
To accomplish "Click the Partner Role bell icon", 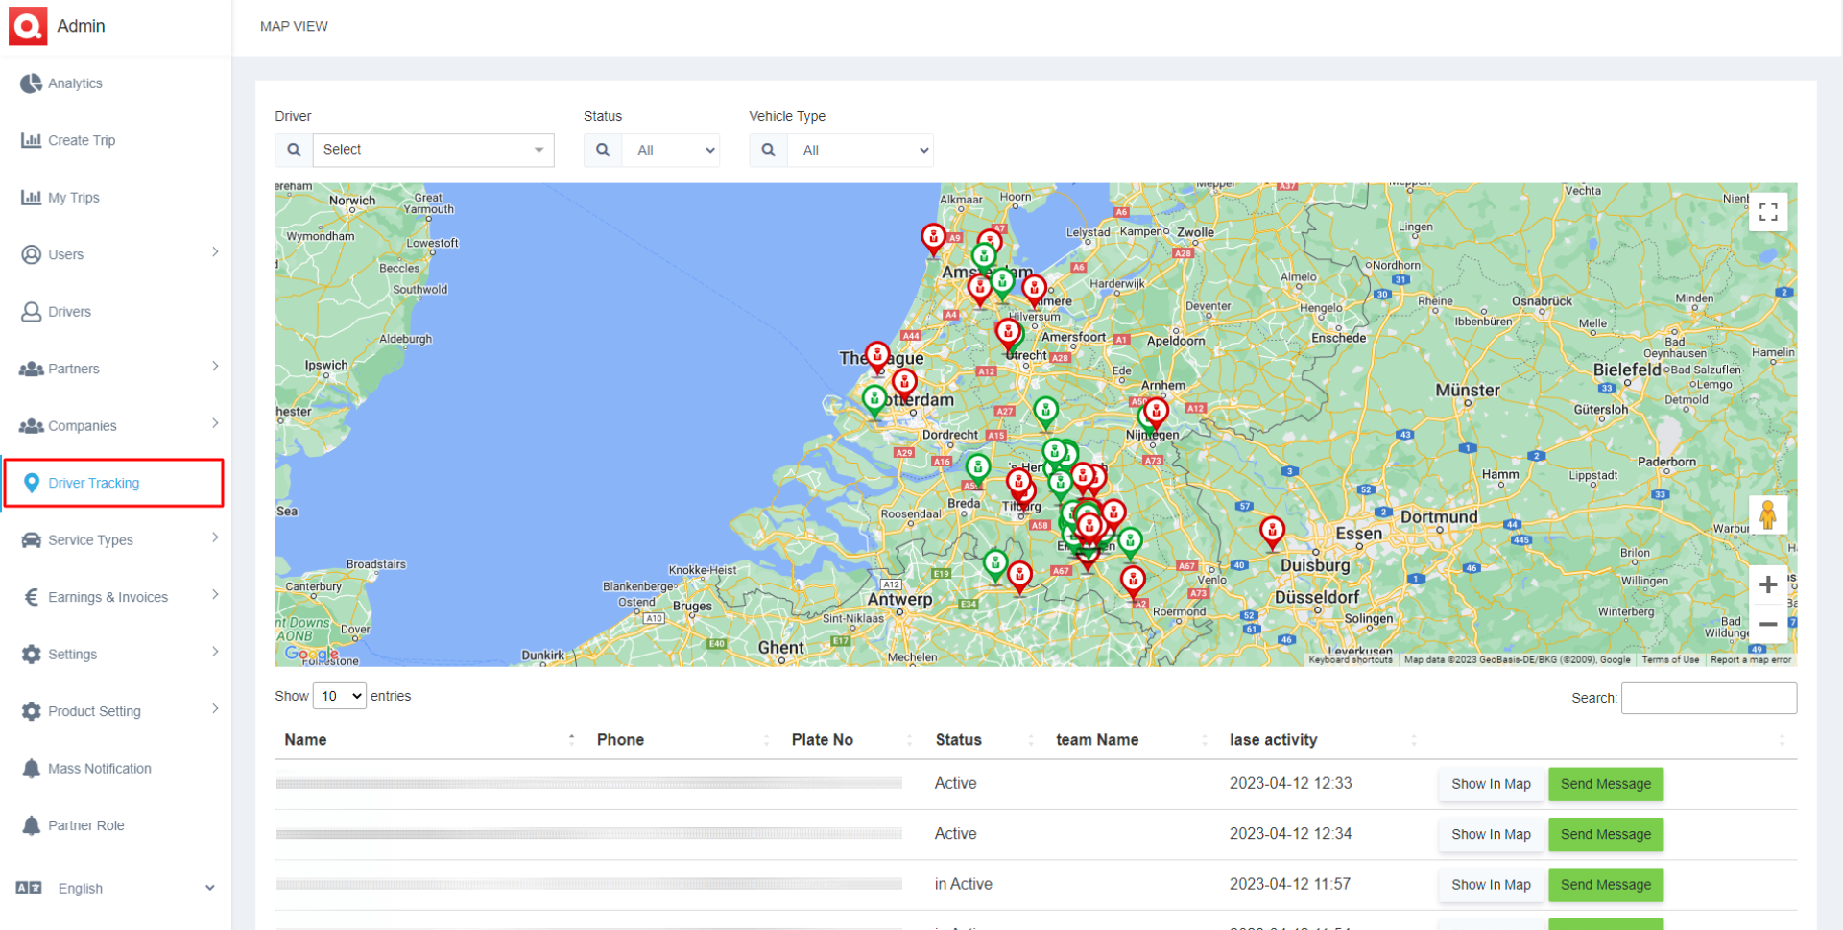I will (x=32, y=825).
